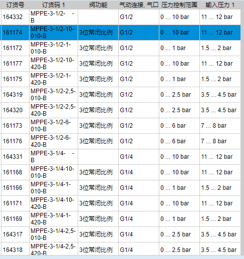The width and height of the screenshot is (244, 259).
Task: Click order code MPPE-3-1/4-10-420-B
Action: point(53,203)
